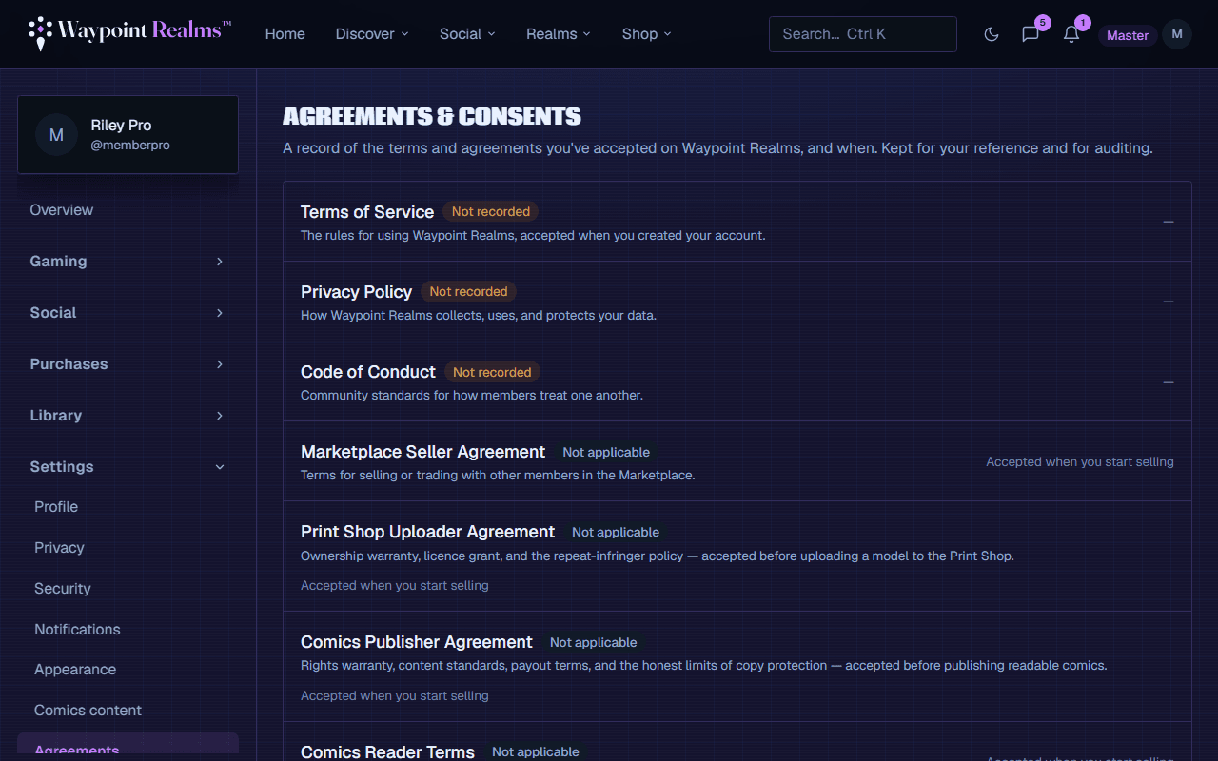
Task: Click Not applicable badge for Marketplace Seller Agreement
Action: tap(606, 452)
